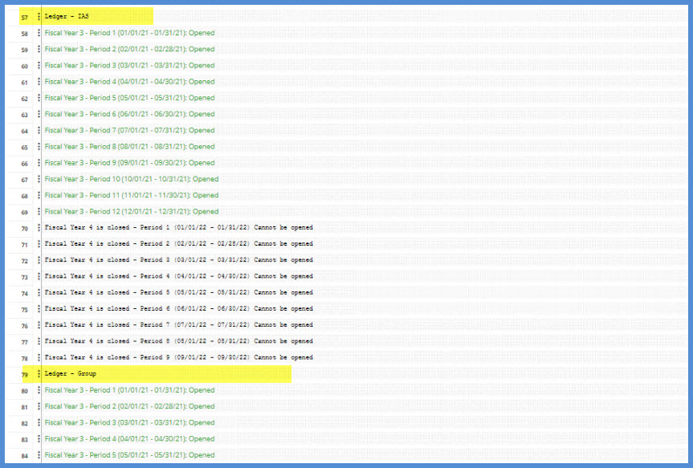Select the Fiscal Year 4 Period 9 line
The height and width of the screenshot is (468, 693).
tap(178, 358)
